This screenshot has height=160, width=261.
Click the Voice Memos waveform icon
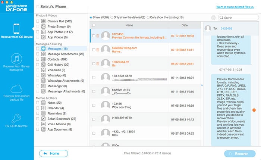pos(43,124)
